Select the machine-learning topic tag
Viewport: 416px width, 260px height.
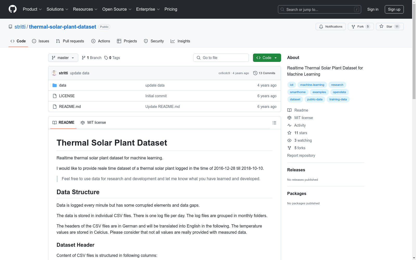(312, 85)
